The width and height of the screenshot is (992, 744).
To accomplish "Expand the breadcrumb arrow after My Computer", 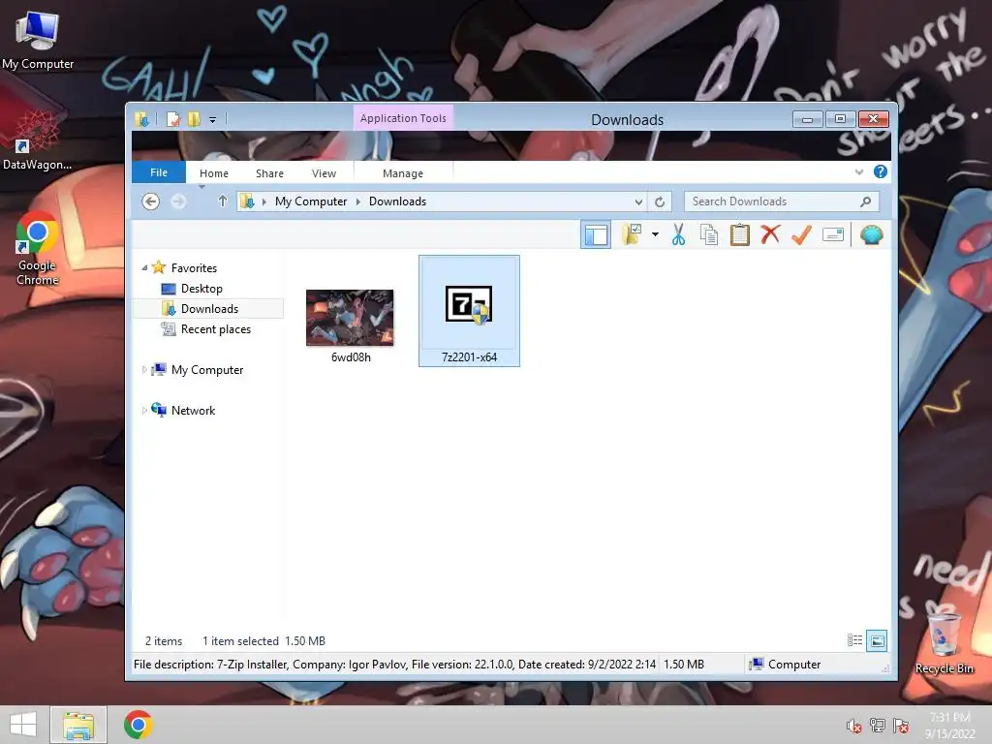I will (x=358, y=201).
